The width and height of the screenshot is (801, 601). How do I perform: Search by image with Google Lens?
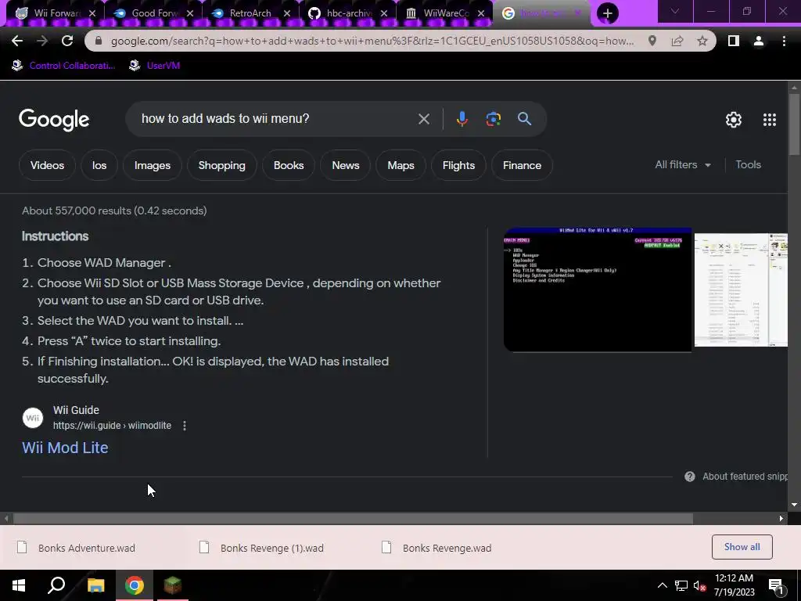point(493,119)
